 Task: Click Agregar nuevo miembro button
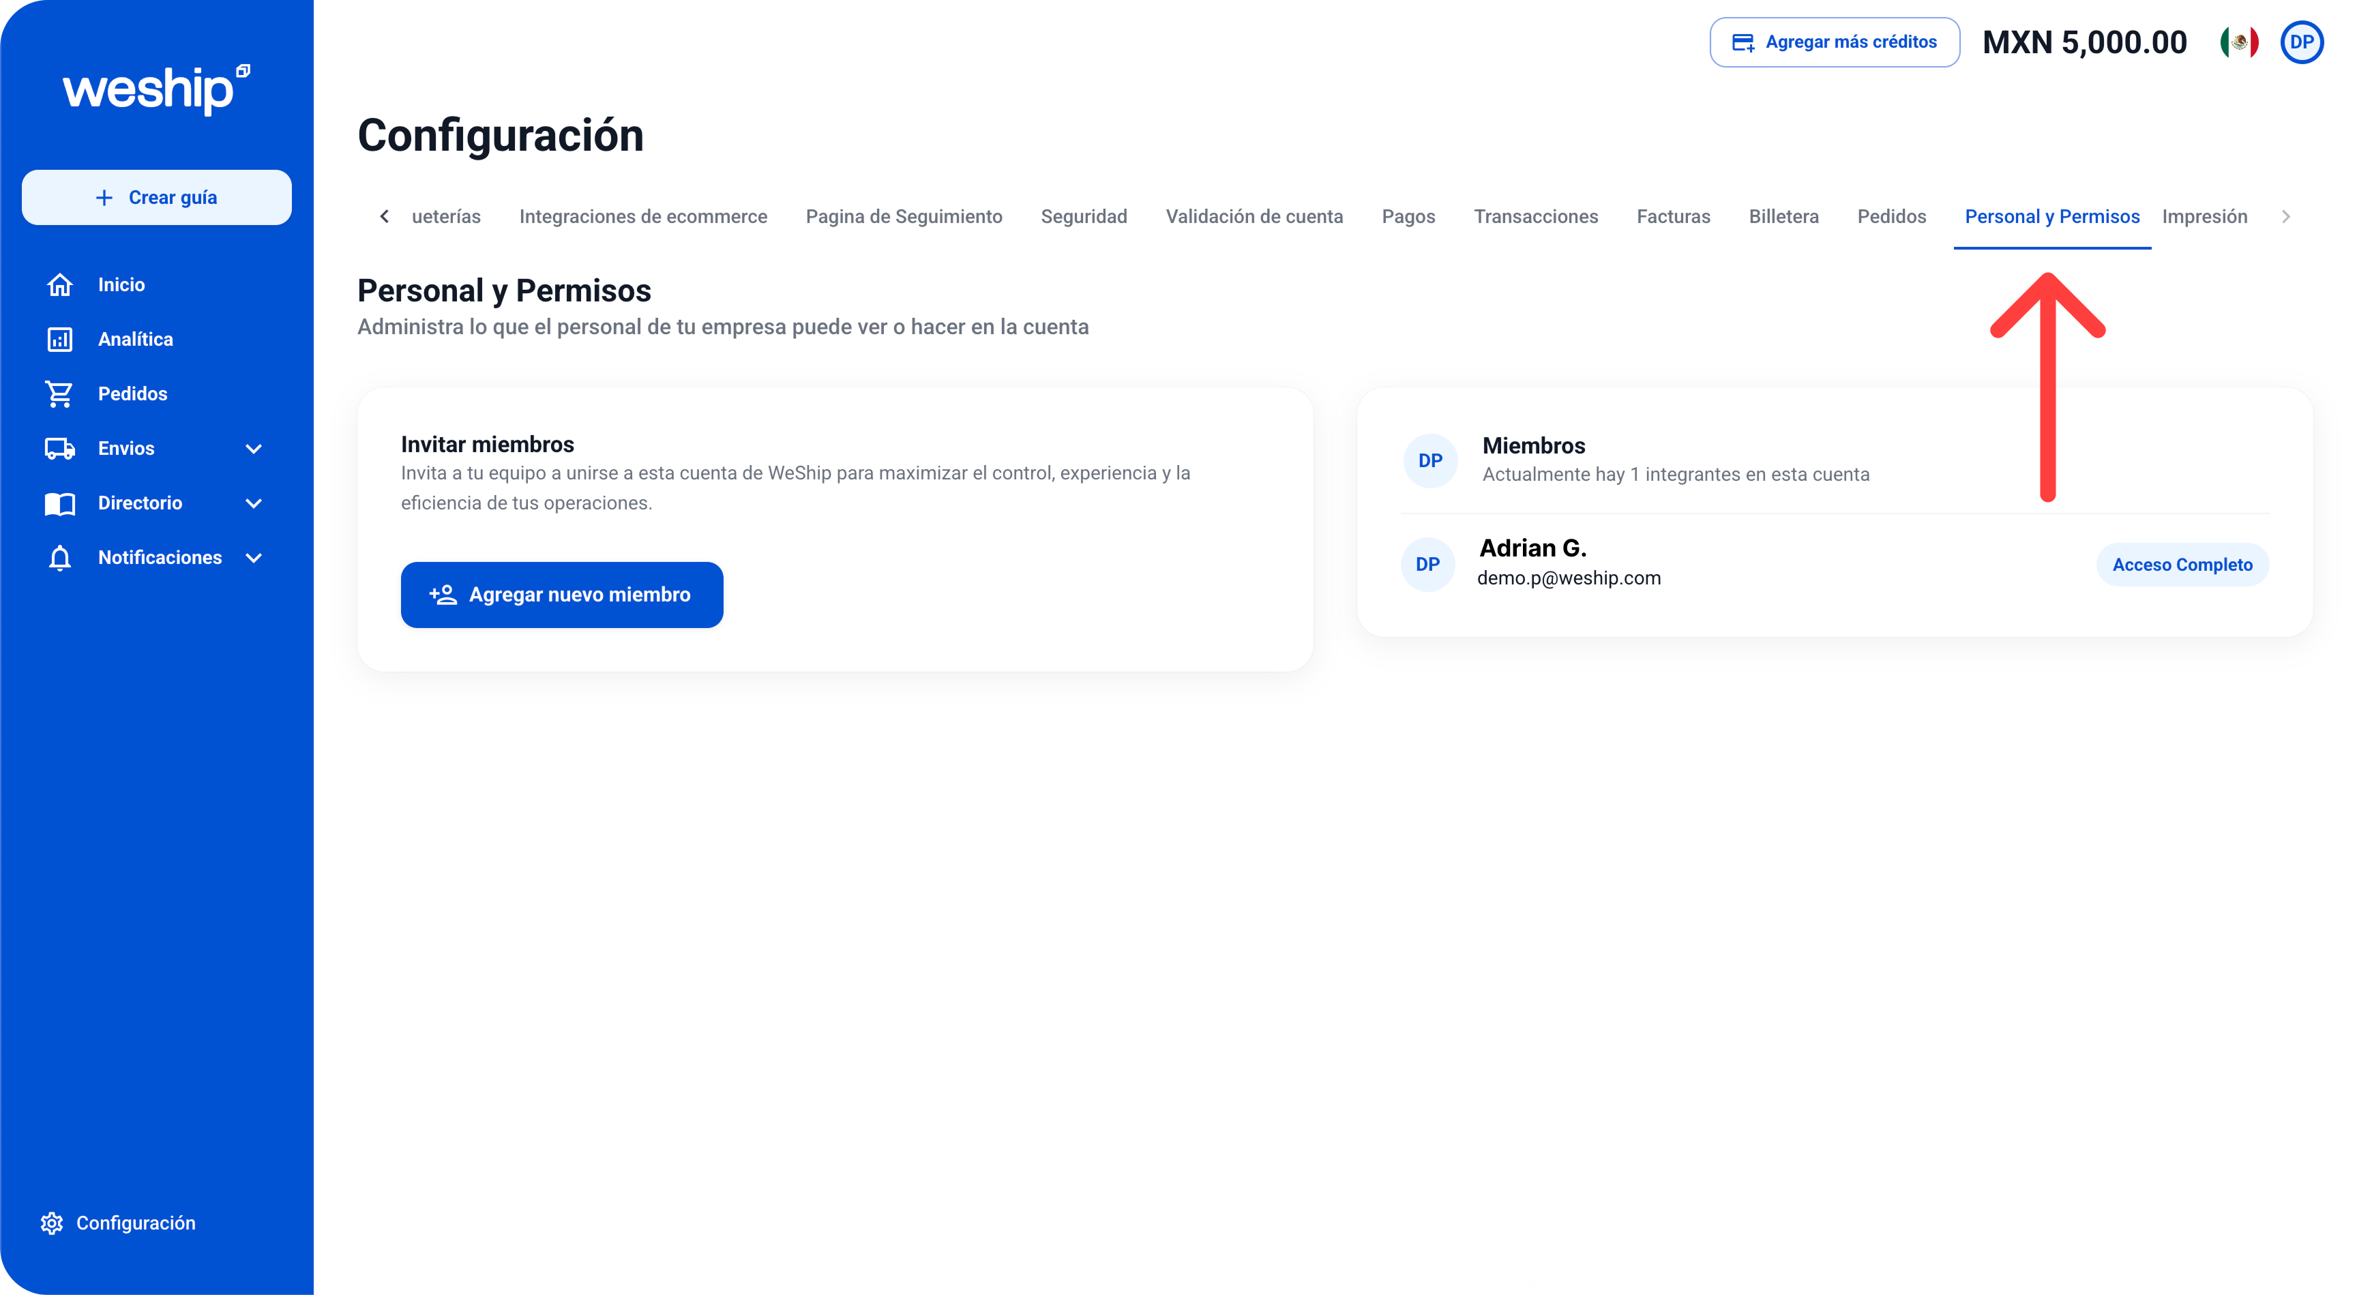coord(562,595)
